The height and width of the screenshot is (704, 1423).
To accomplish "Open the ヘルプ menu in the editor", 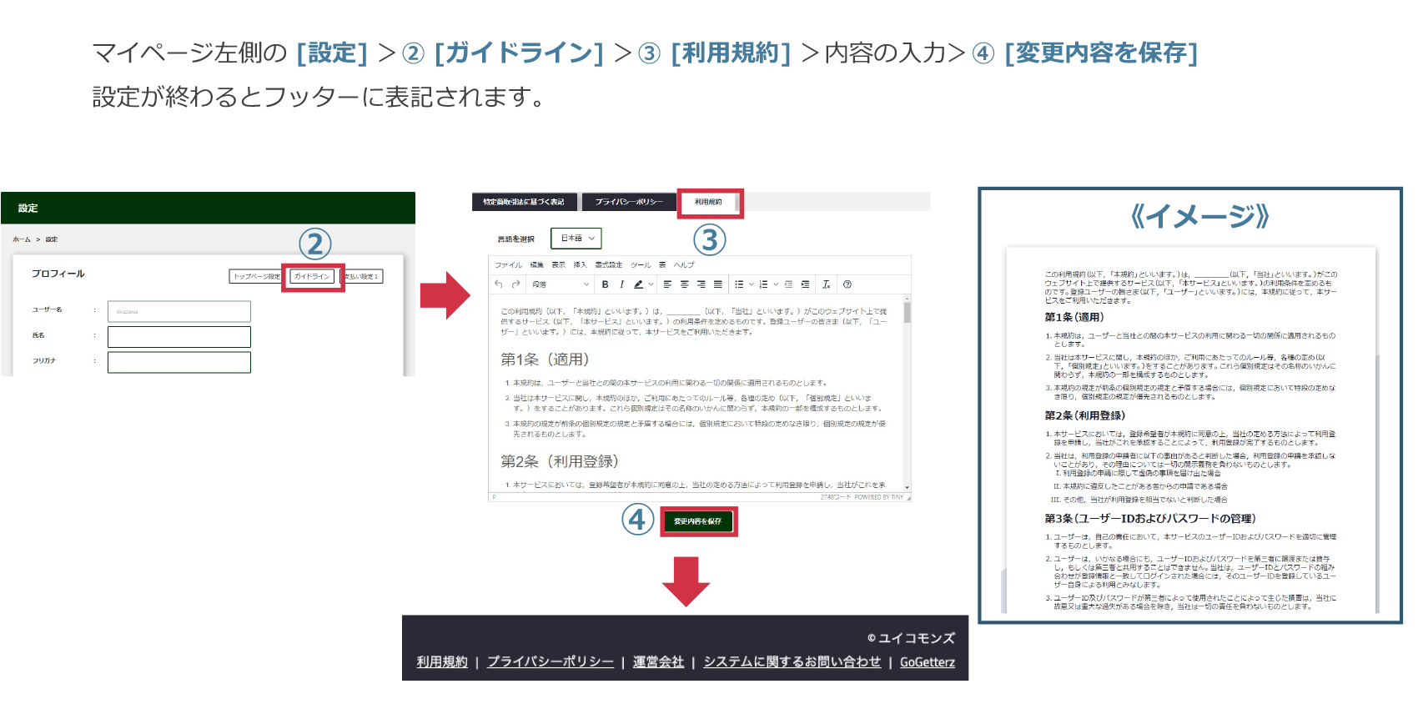I will click(x=684, y=264).
